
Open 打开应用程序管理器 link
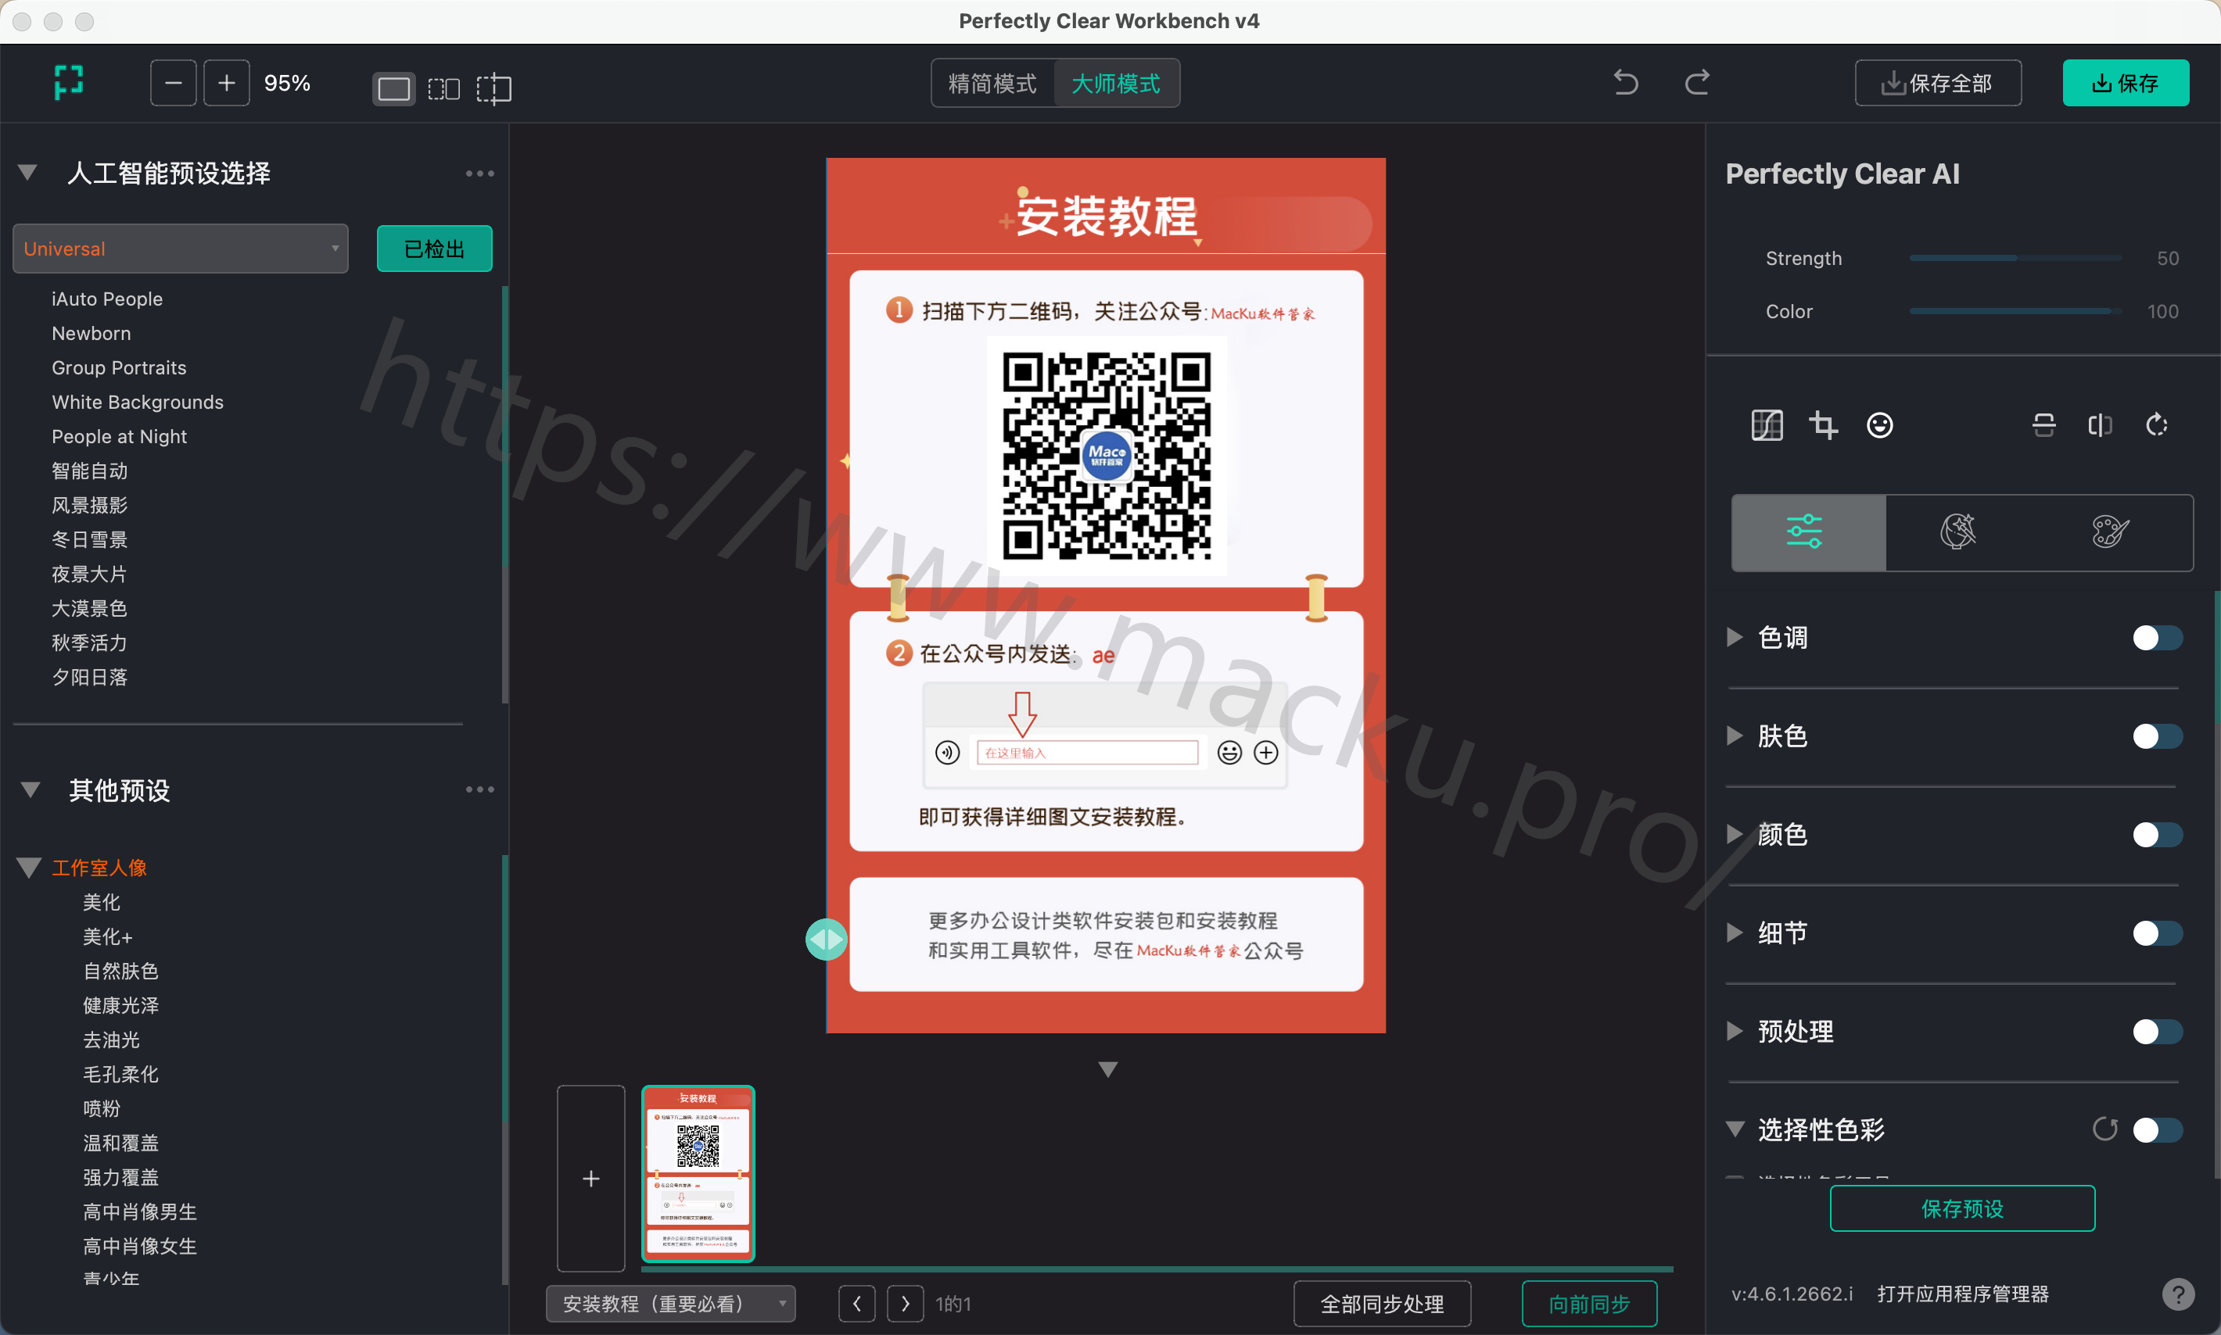[x=1962, y=1294]
